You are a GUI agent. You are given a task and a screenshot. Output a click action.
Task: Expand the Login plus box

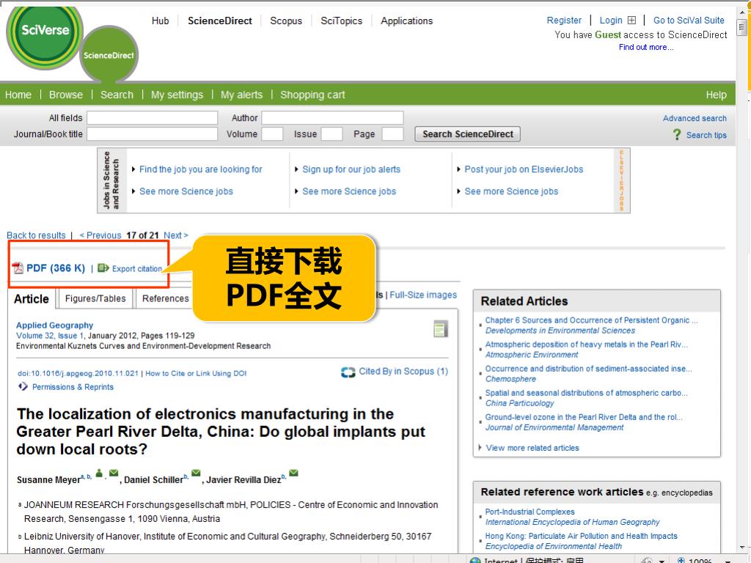tap(631, 20)
